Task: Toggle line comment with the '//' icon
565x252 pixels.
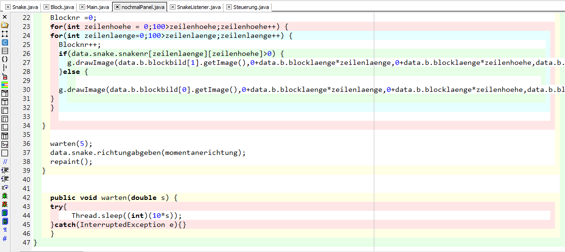Action: (5, 162)
